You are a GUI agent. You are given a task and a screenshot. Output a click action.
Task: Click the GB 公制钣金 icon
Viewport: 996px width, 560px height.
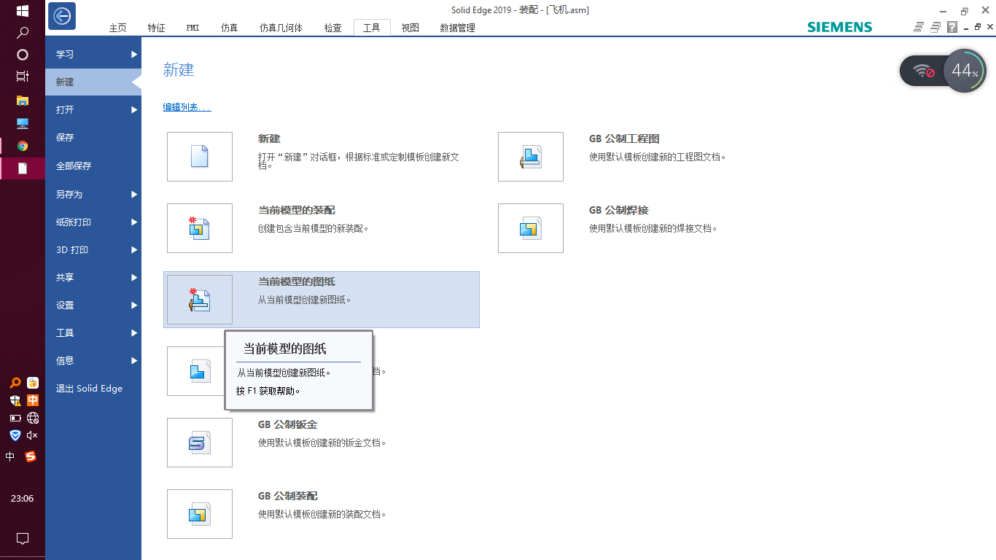(199, 442)
